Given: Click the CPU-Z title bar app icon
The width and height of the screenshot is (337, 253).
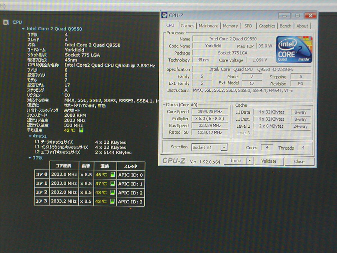Looking at the screenshot, I should (165, 15).
